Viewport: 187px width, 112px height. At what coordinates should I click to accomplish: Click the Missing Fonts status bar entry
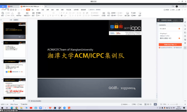pos(24,104)
